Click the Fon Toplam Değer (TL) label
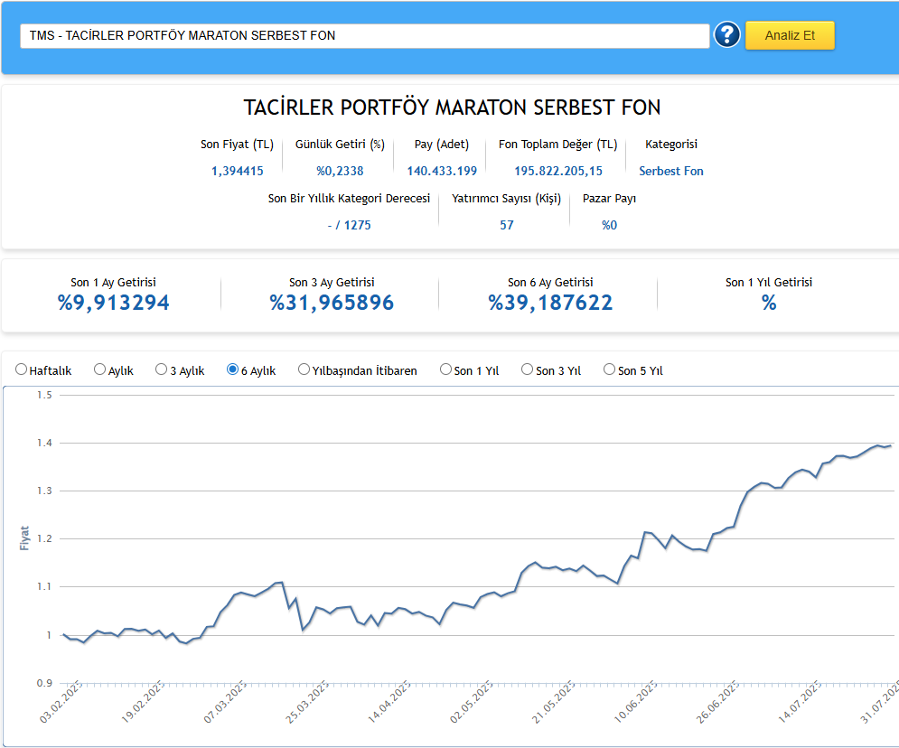This screenshot has width=899, height=748. [x=557, y=145]
